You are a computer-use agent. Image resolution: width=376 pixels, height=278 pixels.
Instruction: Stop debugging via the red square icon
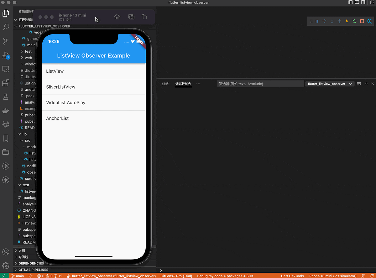[x=362, y=21]
